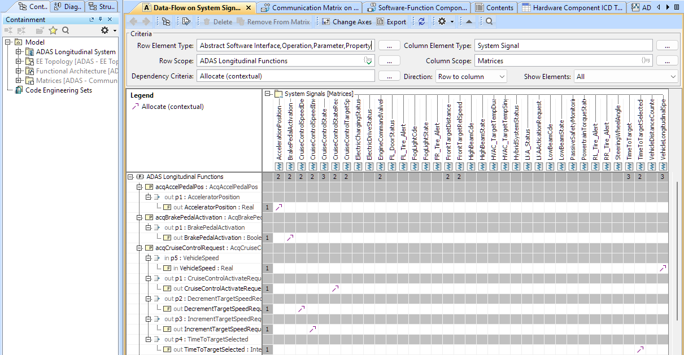Click the browse button next to Column Scope
The height and width of the screenshot is (355, 684).
pos(667,61)
